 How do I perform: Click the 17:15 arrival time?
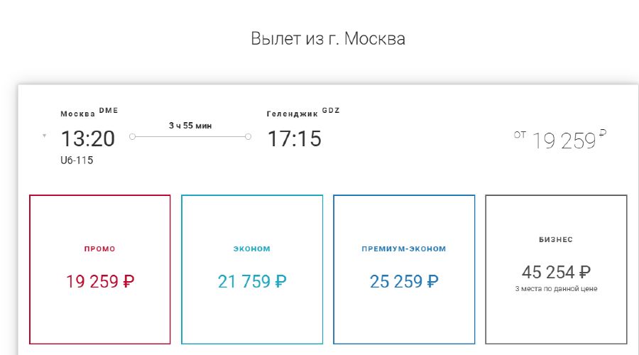coord(294,138)
